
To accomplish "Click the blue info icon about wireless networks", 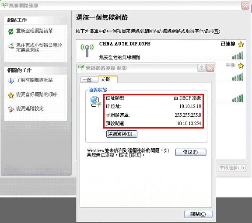I will coord(11,80).
